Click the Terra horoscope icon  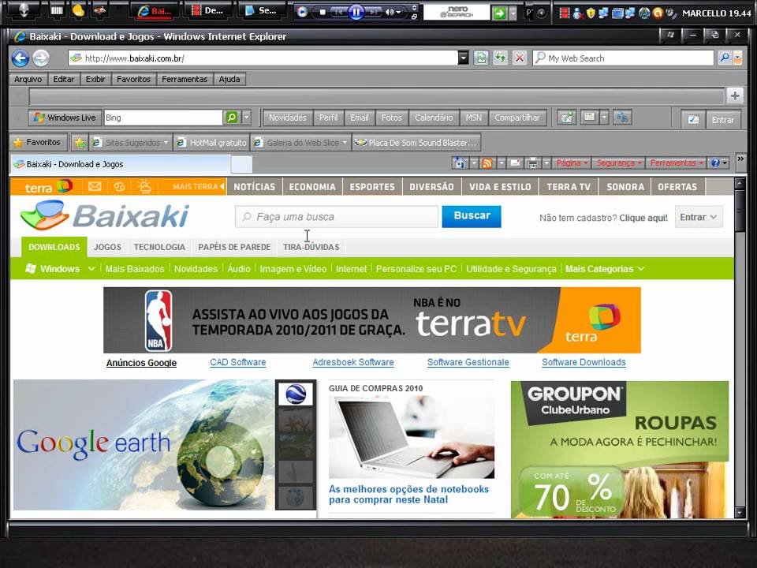(x=119, y=186)
